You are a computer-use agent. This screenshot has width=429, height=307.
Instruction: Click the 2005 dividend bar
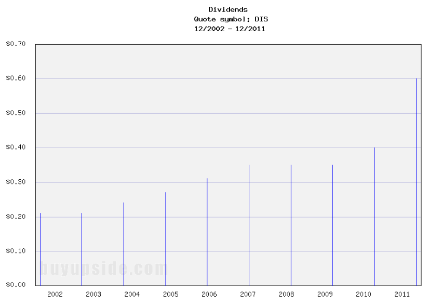tap(166, 239)
